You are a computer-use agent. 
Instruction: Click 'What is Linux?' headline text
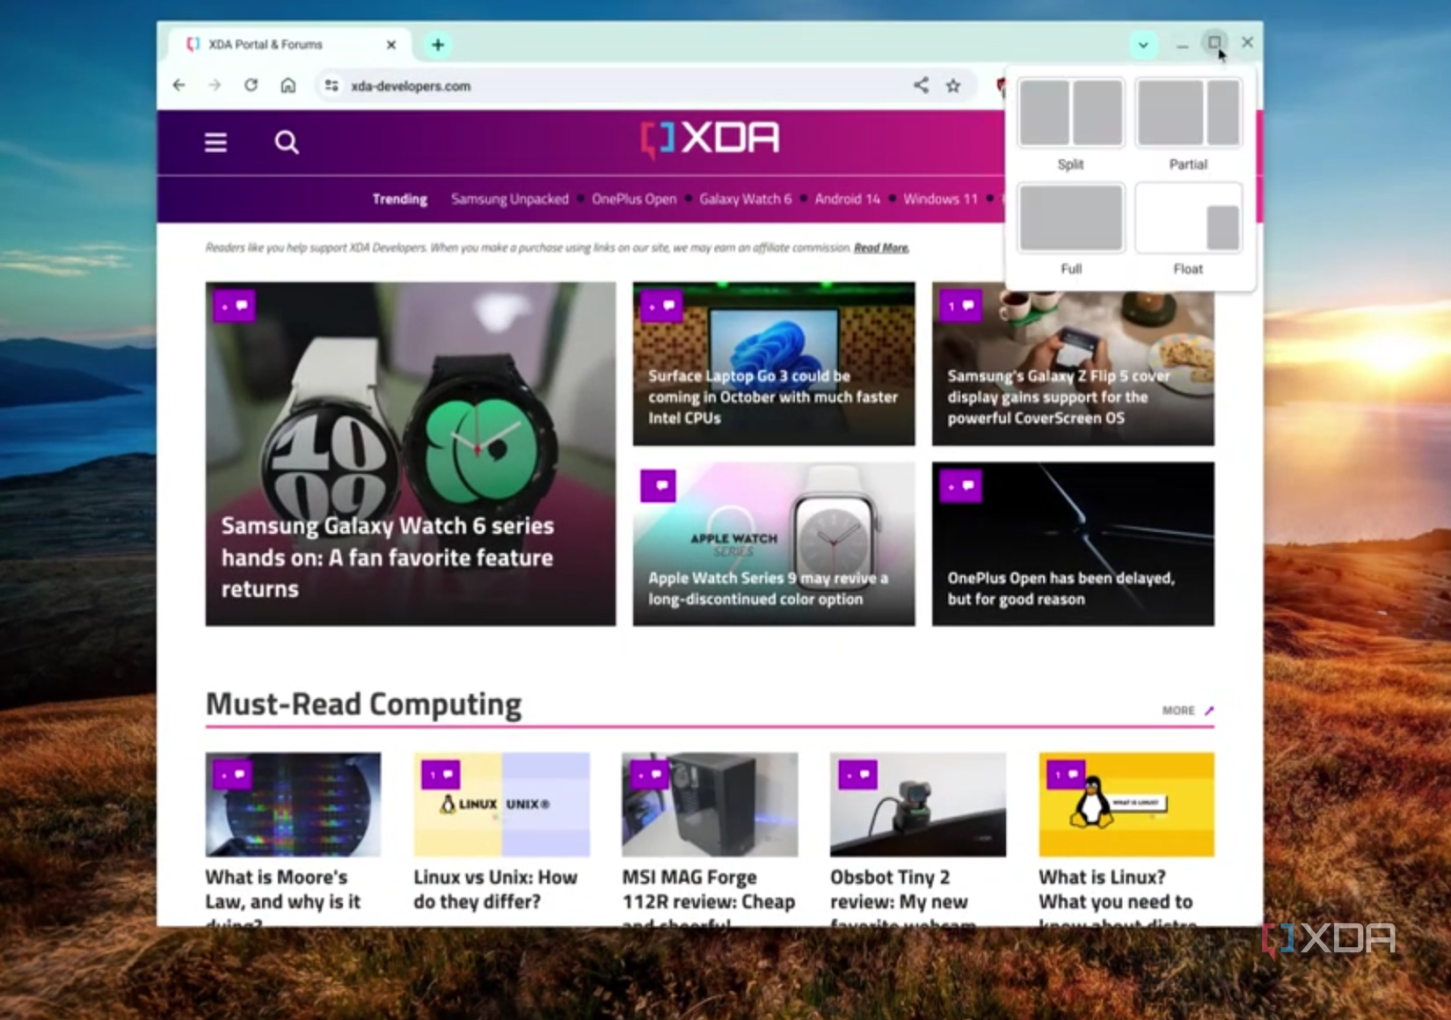click(1117, 896)
